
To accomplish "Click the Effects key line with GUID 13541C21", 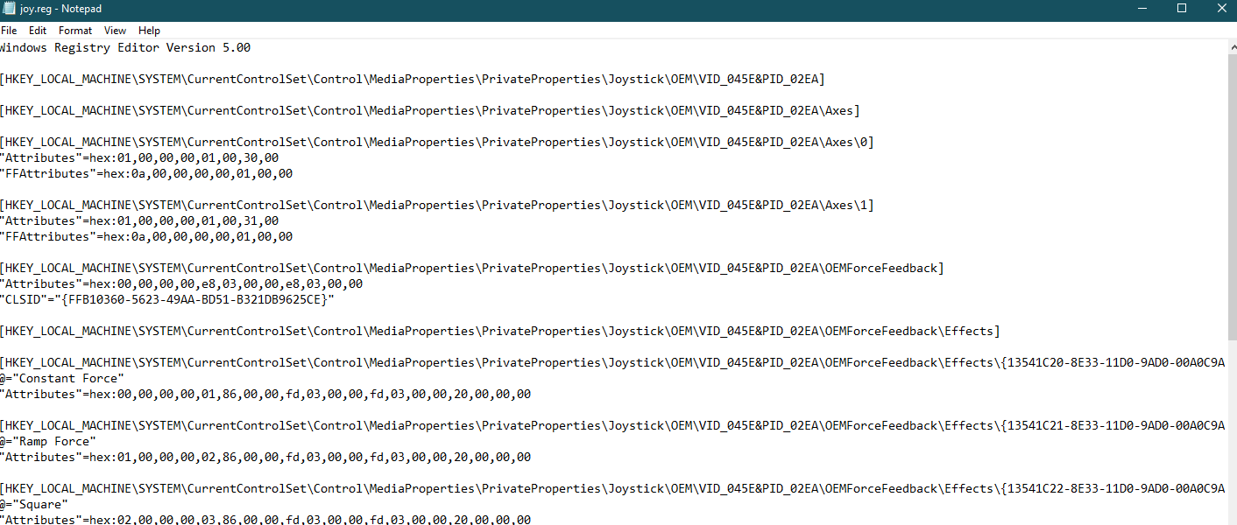I will tap(612, 426).
